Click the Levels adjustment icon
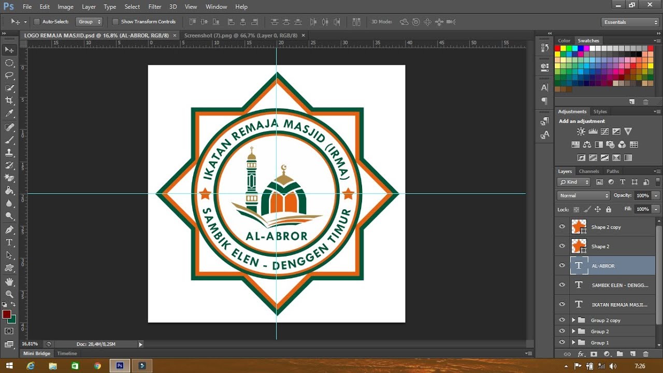663x373 pixels. click(593, 132)
